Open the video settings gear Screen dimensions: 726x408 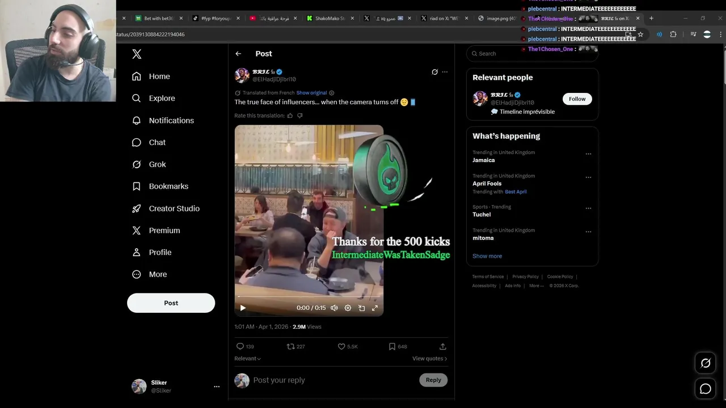(x=348, y=308)
